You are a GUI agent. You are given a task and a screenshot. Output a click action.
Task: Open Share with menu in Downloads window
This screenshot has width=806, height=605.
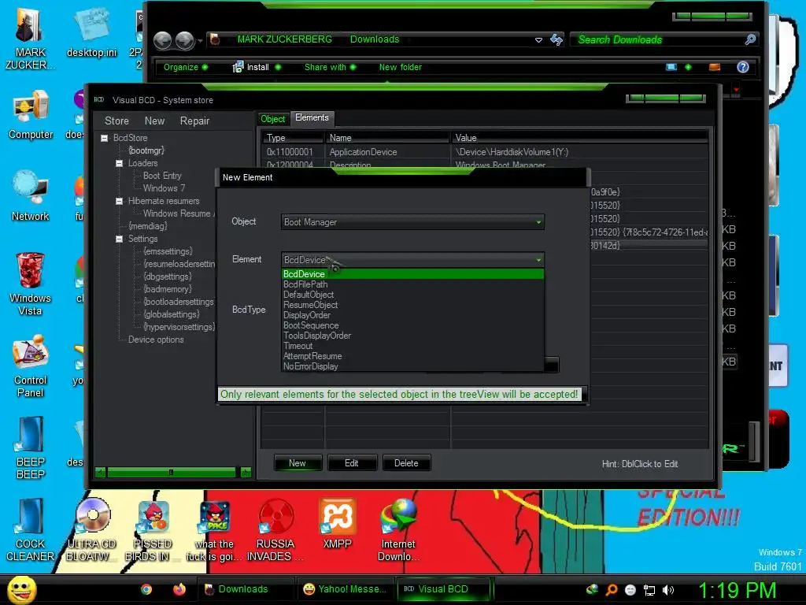pos(330,68)
